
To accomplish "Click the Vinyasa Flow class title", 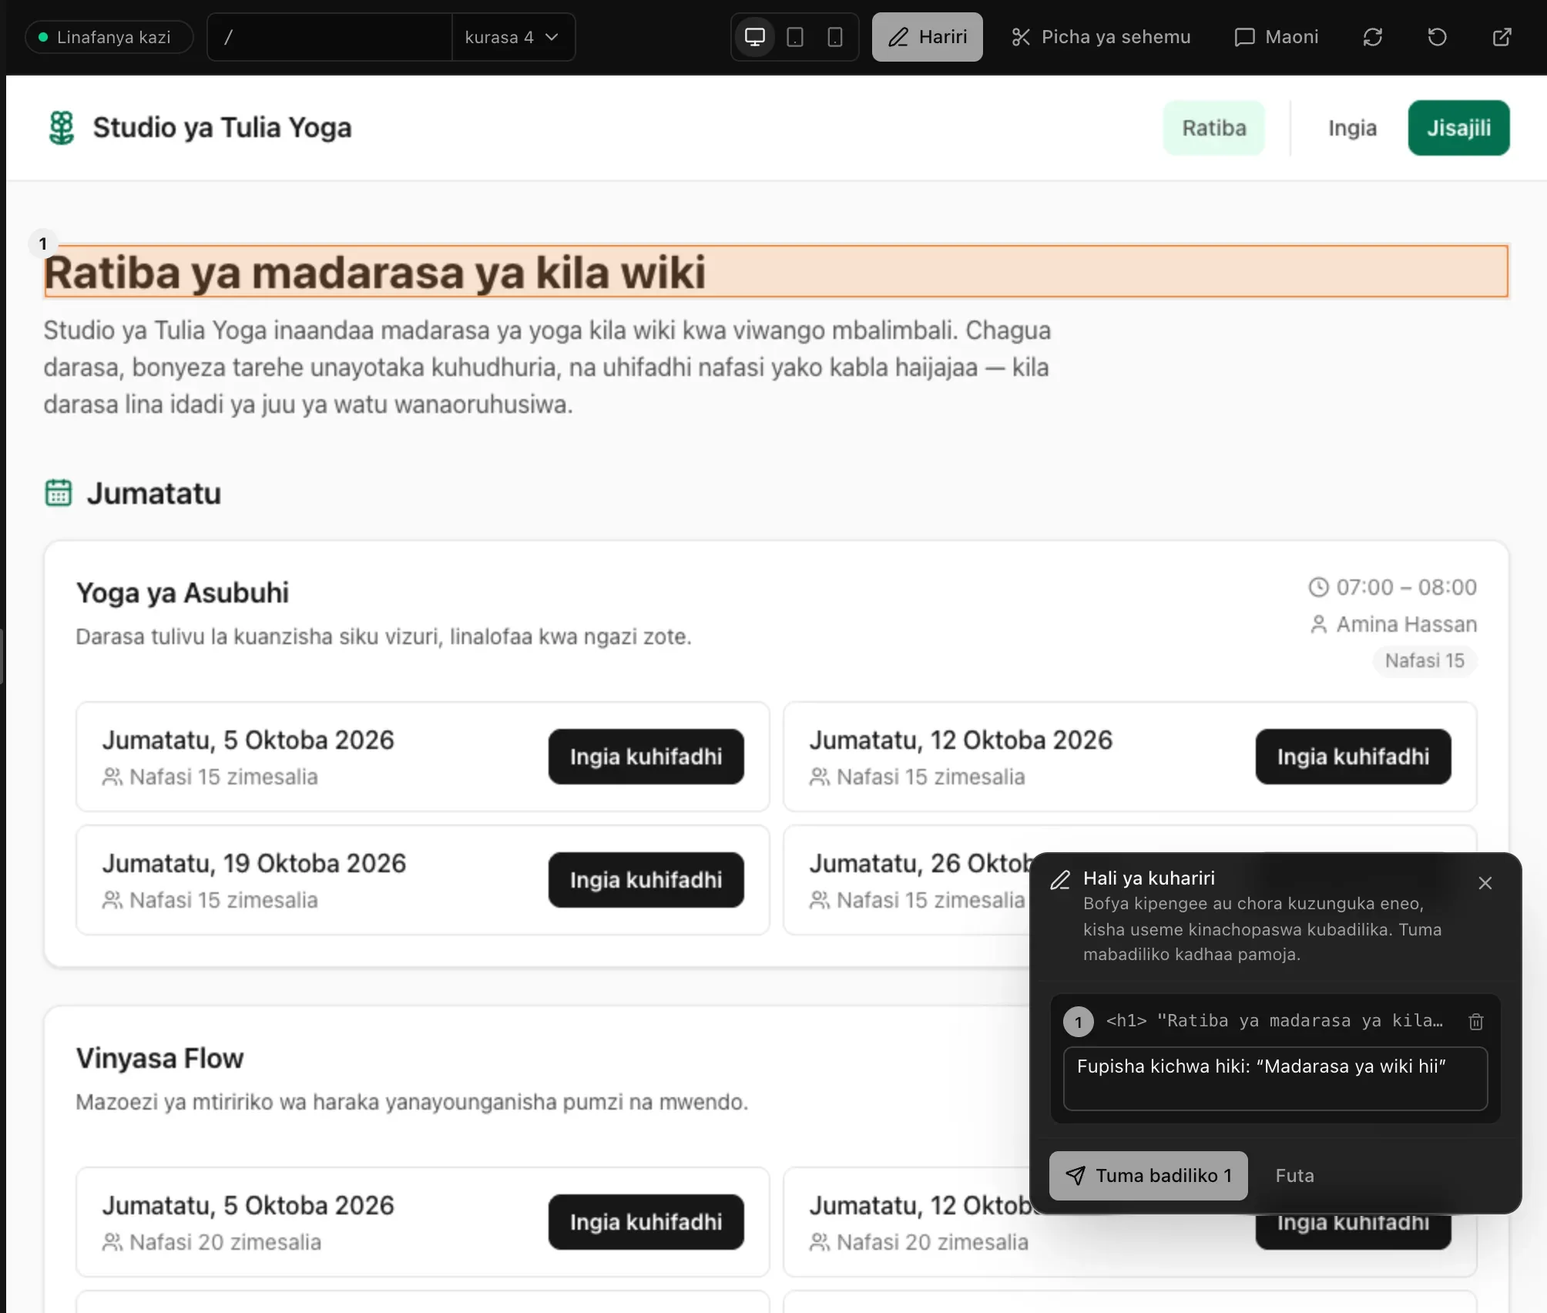I will (159, 1058).
